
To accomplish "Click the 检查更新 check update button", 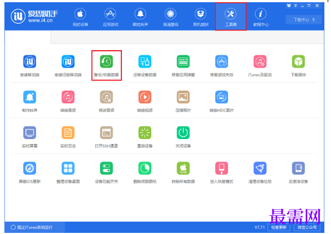I will pos(279,227).
